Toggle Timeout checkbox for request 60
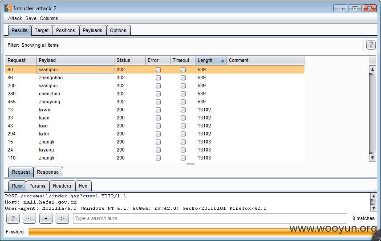 coord(183,70)
